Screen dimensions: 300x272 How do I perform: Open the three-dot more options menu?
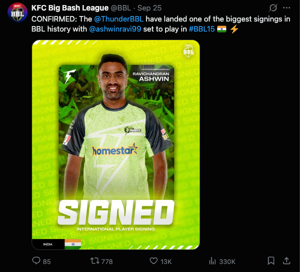tap(286, 8)
